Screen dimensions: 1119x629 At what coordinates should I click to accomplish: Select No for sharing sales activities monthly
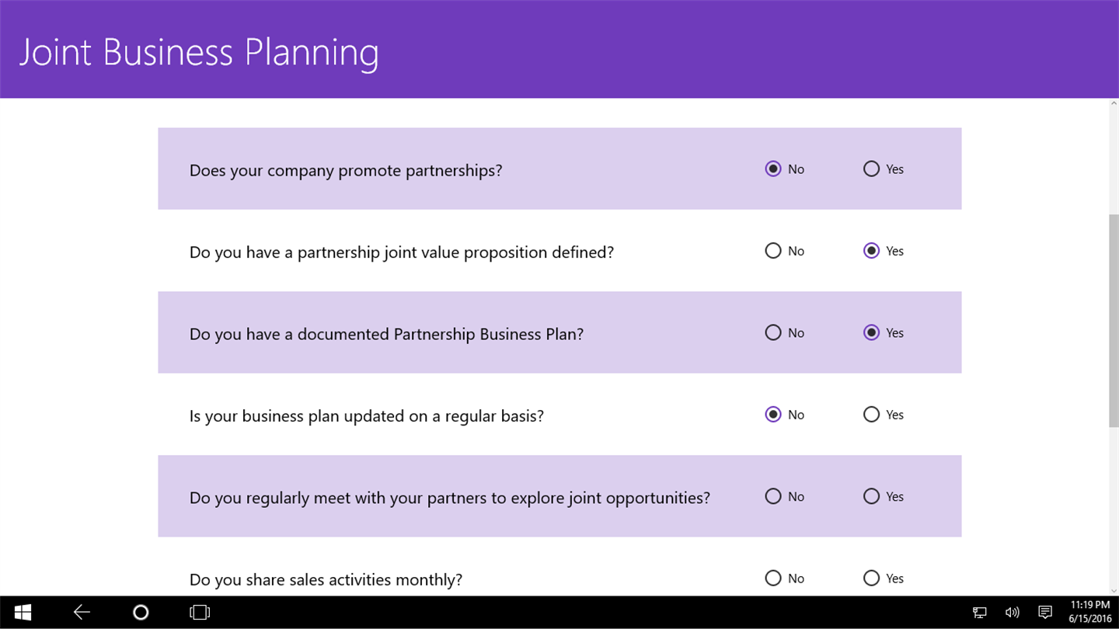click(773, 579)
